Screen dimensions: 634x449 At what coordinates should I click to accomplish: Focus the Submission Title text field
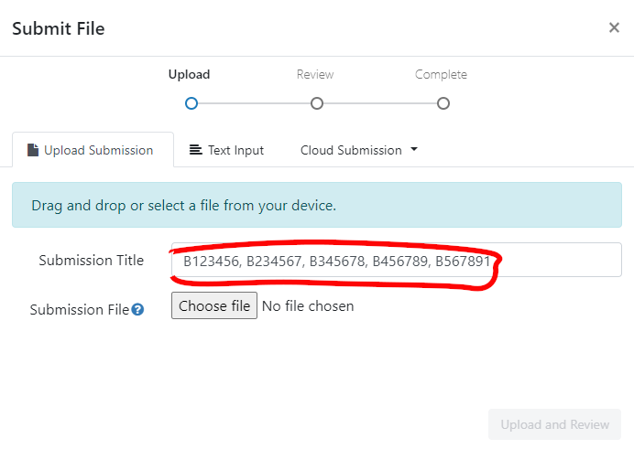click(x=396, y=260)
